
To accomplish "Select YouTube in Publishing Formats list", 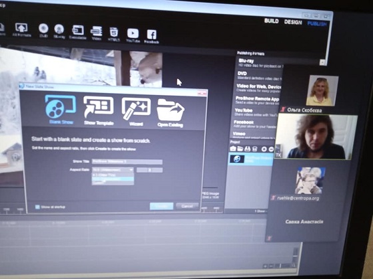I will click(x=256, y=112).
